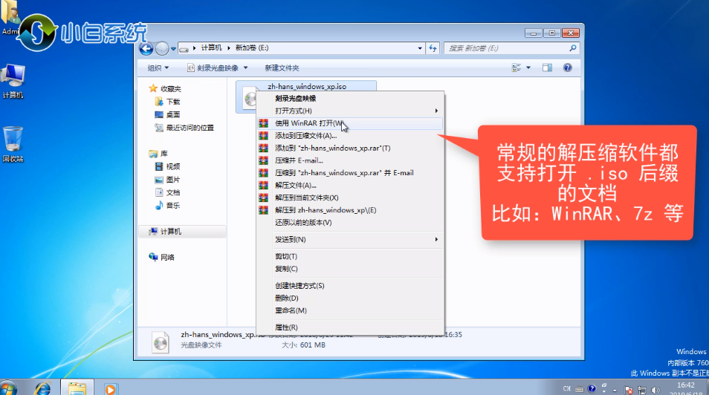Open dropdown arrow next to 刻录光盘映像
The height and width of the screenshot is (395, 709).
(x=245, y=68)
